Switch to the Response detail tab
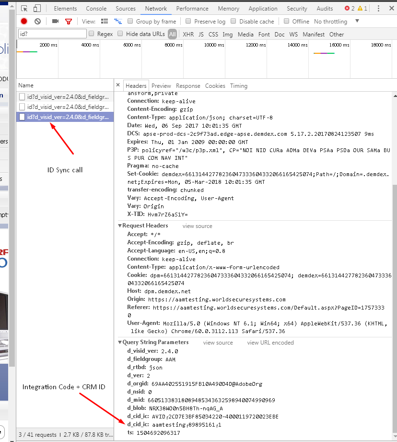The image size is (397, 442). (x=188, y=86)
